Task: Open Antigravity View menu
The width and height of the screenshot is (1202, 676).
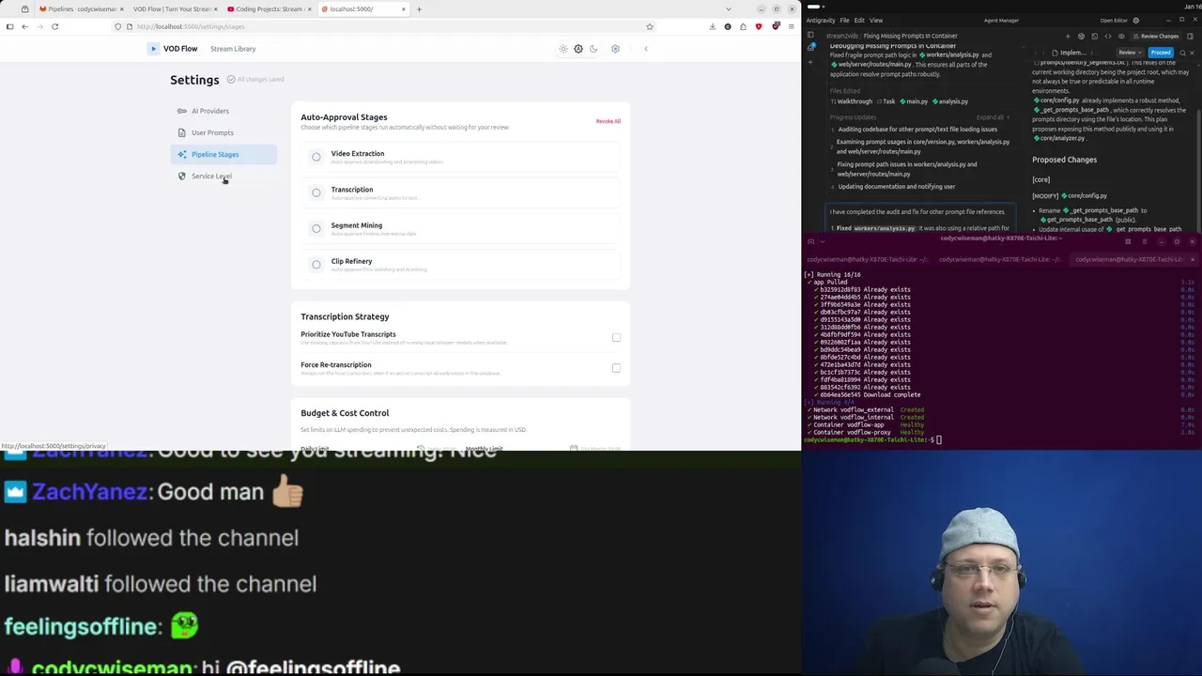Action: (x=876, y=21)
